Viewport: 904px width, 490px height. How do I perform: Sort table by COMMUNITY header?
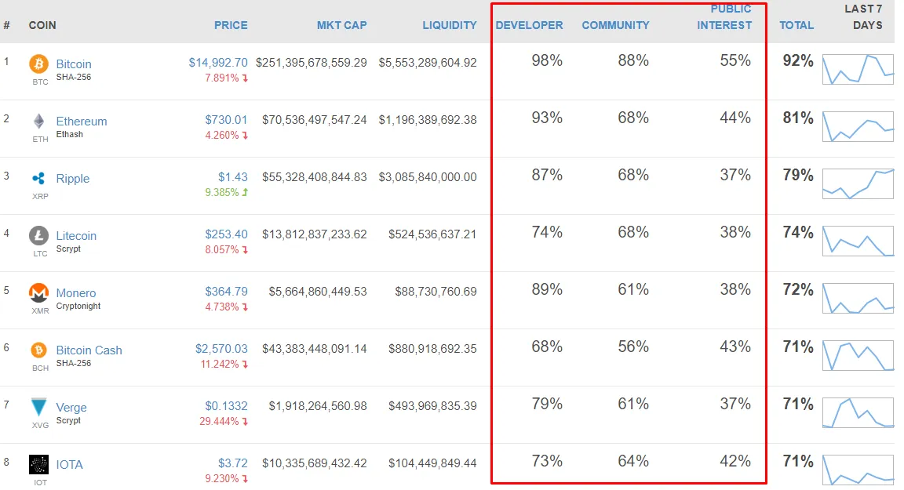[615, 25]
